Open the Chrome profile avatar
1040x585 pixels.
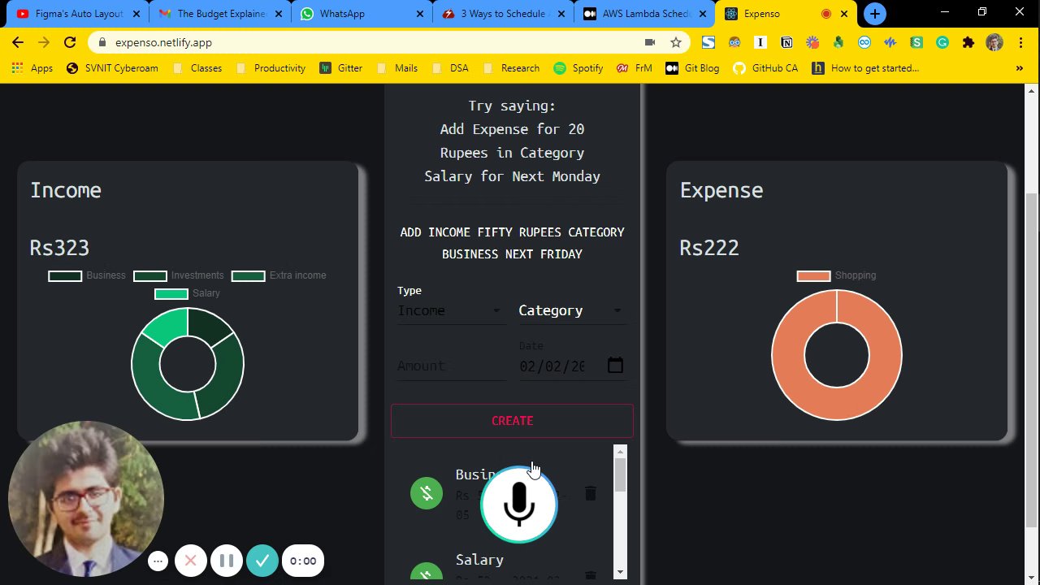tap(994, 42)
